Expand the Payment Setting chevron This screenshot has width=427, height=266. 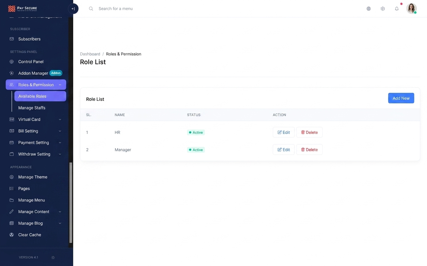pos(60,143)
